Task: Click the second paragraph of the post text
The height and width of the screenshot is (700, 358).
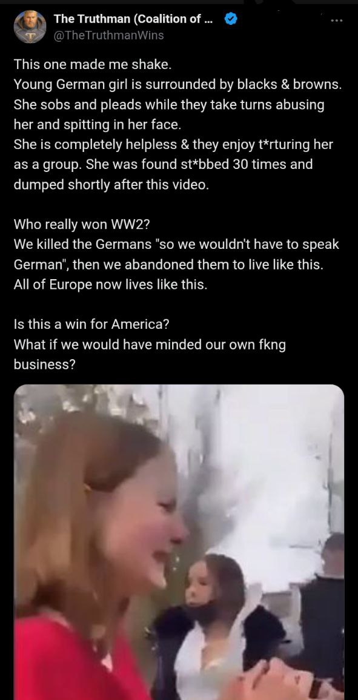Action: 176,254
